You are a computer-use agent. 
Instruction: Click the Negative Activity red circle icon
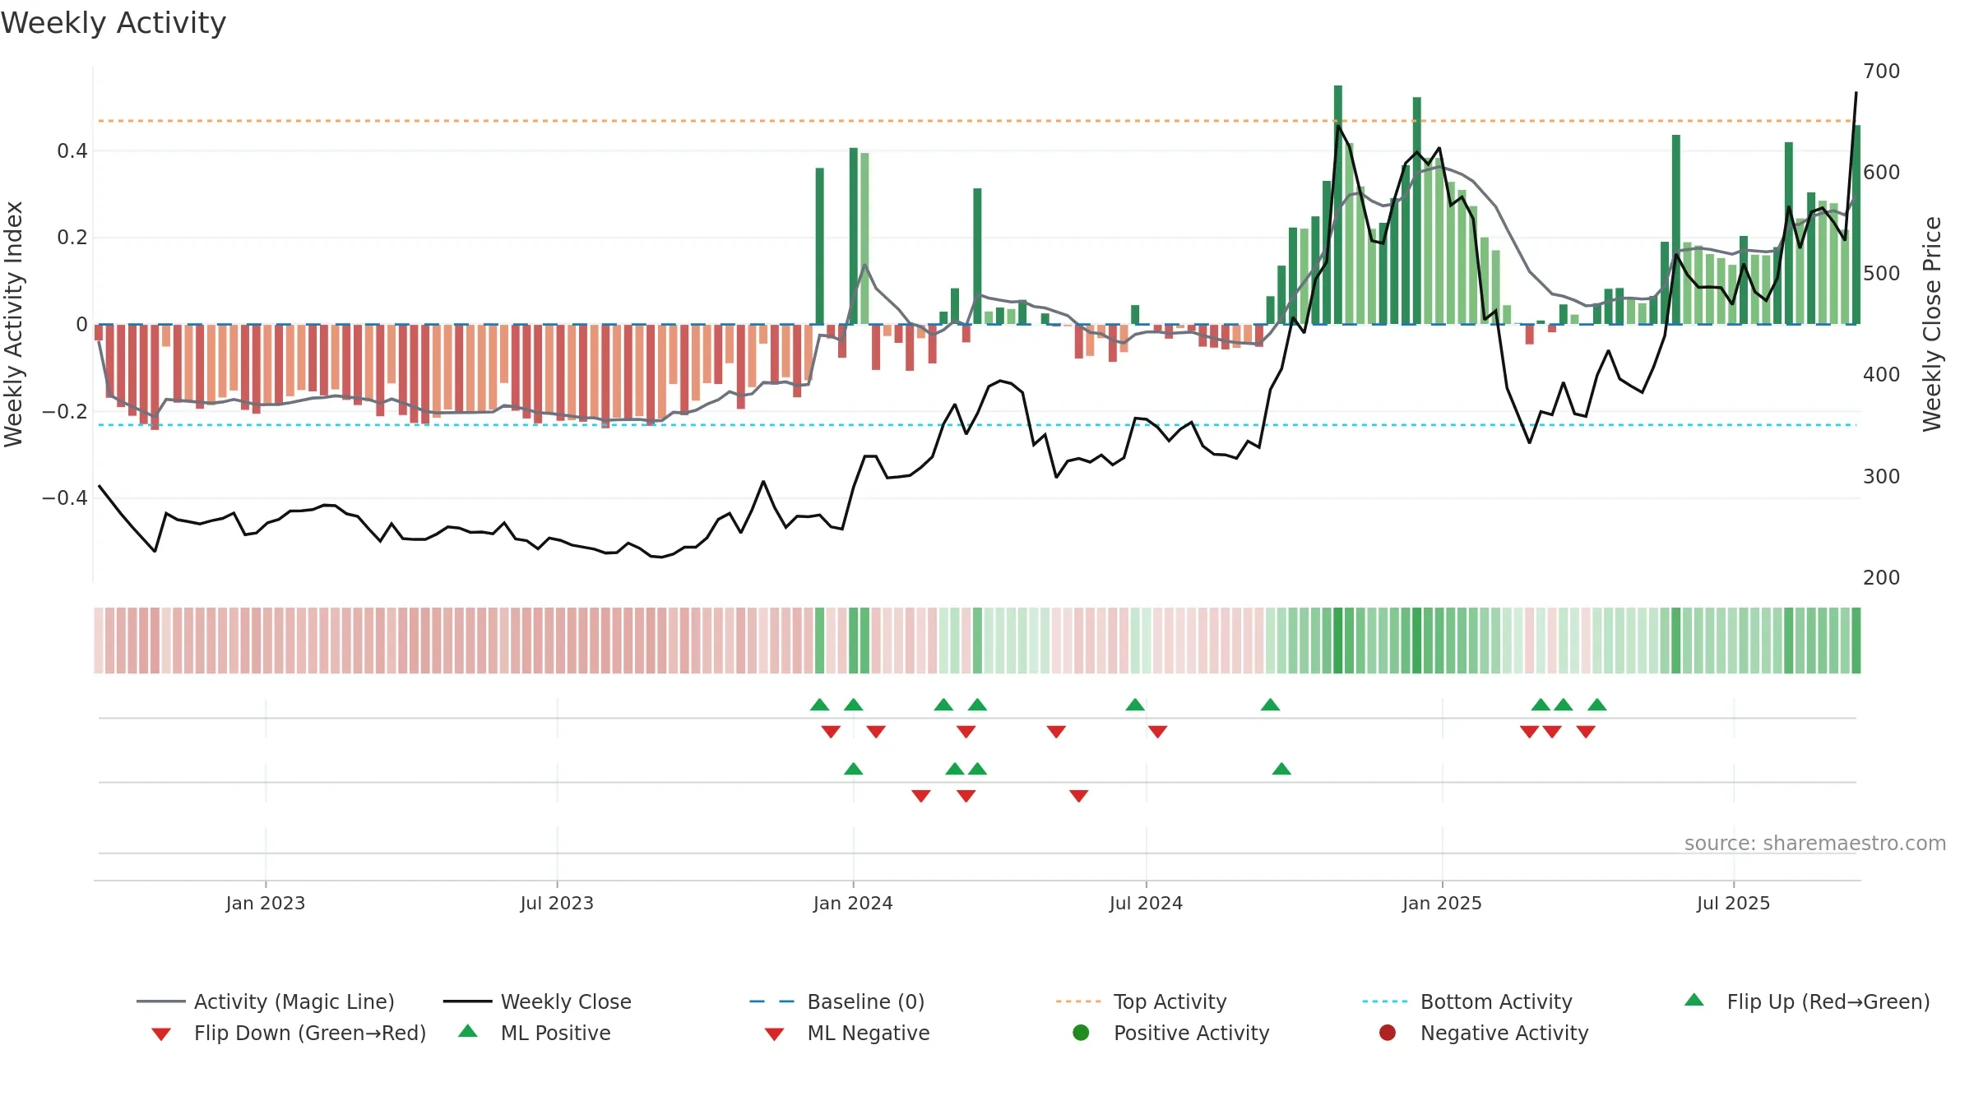tap(1388, 1033)
